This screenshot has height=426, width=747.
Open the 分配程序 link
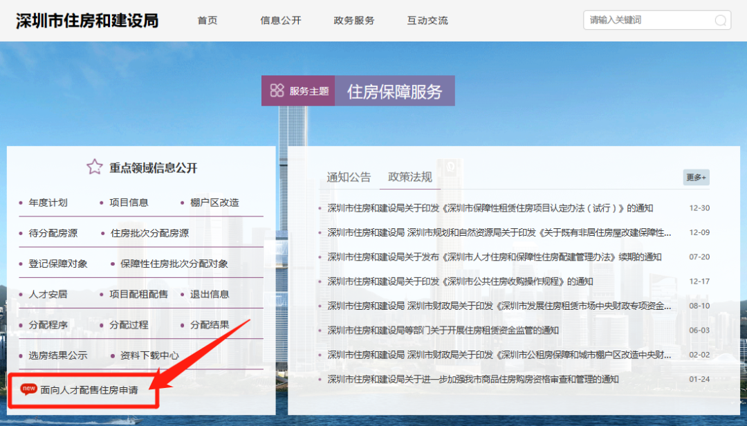48,324
